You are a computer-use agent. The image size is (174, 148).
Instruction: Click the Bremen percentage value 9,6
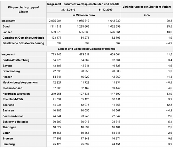(170, 139)
